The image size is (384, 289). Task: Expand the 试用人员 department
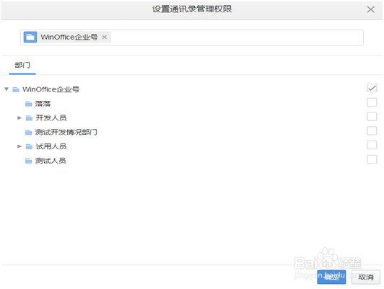tap(19, 146)
